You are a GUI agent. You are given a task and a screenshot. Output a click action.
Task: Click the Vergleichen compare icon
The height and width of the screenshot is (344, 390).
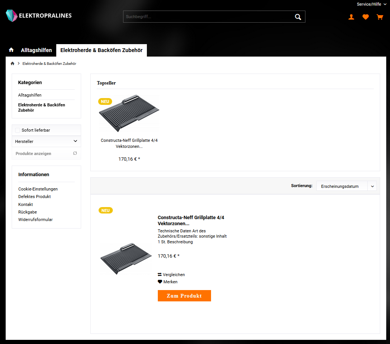(160, 275)
